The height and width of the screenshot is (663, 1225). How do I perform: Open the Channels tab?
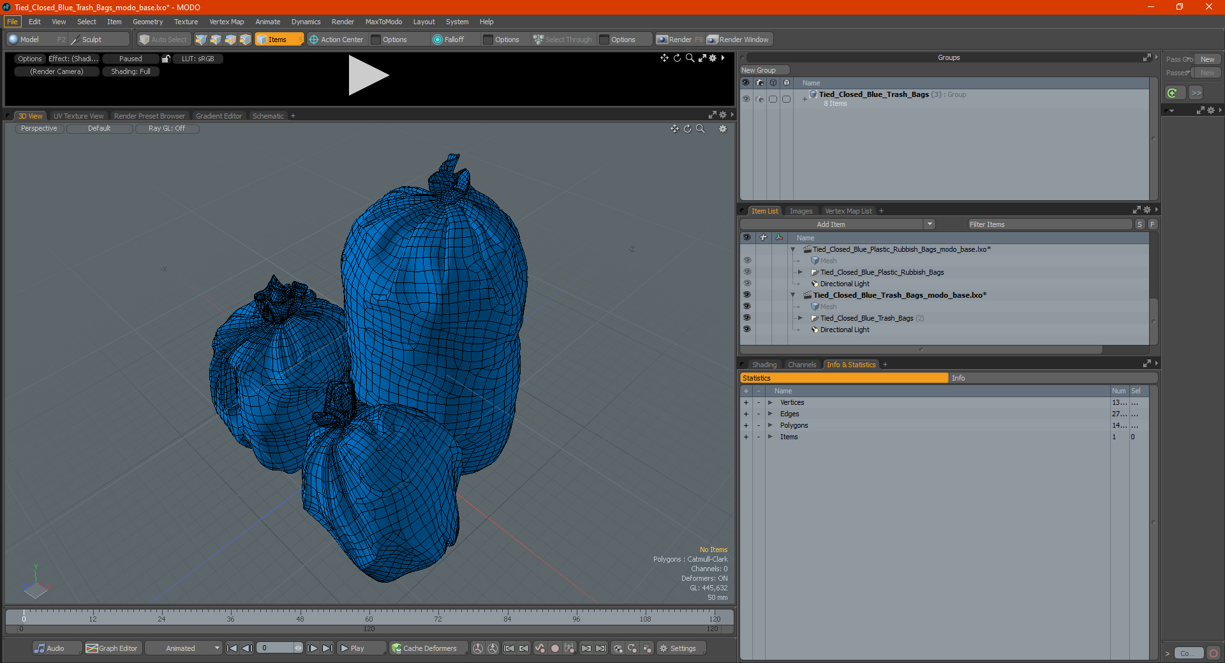coord(802,365)
